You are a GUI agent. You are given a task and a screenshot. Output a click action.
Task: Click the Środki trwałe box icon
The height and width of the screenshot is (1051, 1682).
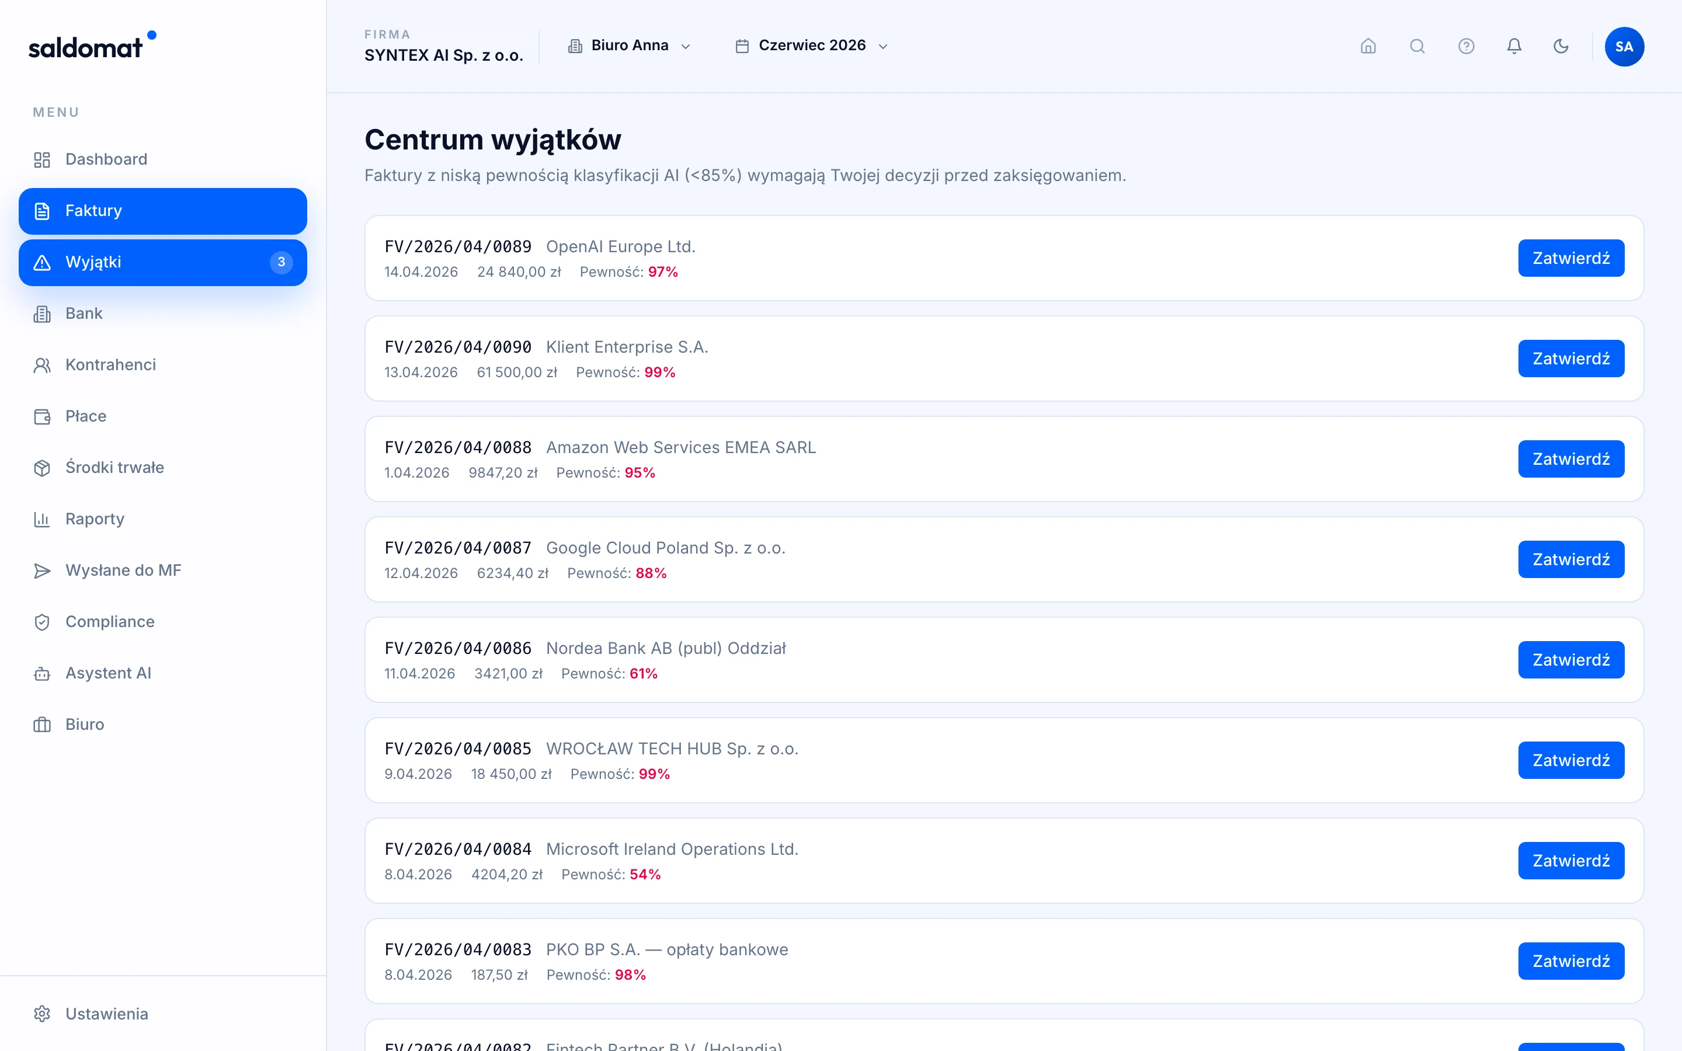[x=41, y=468]
